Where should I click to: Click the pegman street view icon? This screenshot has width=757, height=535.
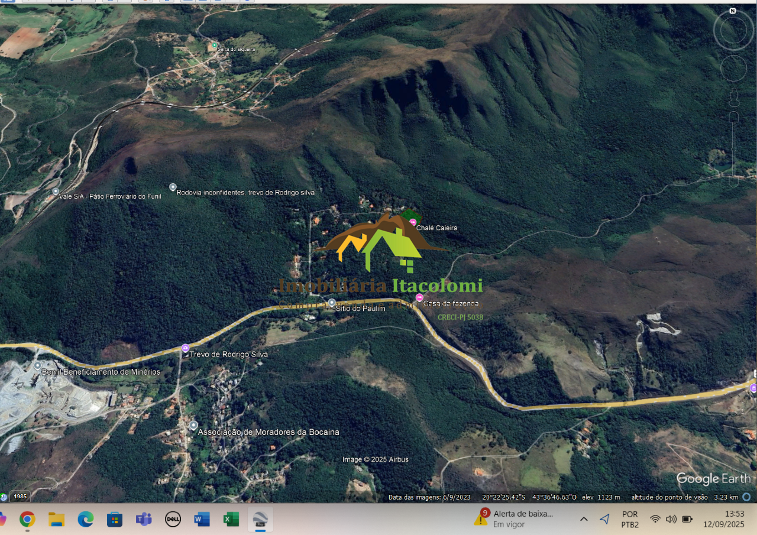[733, 98]
